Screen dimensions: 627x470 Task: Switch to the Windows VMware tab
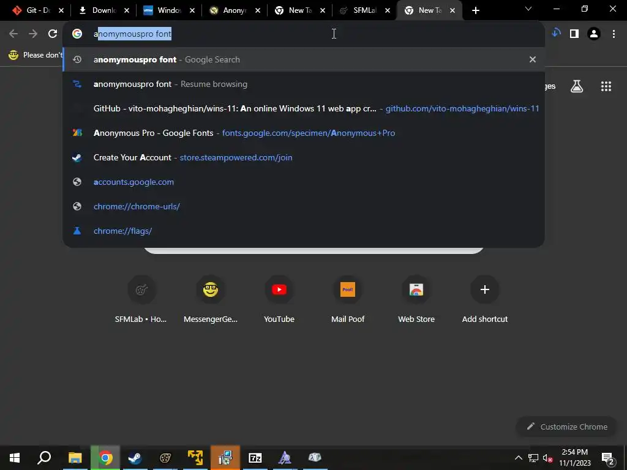click(x=169, y=10)
